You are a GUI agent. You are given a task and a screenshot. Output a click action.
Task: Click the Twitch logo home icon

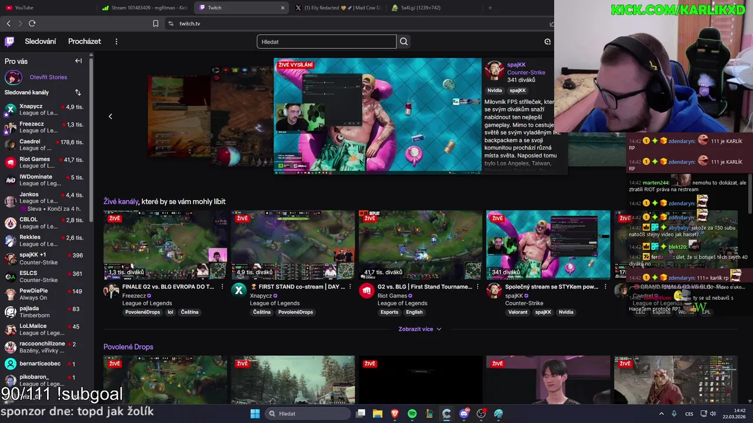click(x=9, y=42)
